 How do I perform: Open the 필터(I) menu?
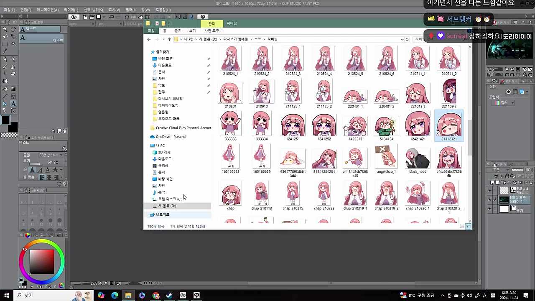coord(130,10)
